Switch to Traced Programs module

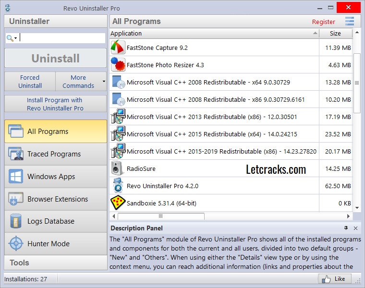point(56,154)
